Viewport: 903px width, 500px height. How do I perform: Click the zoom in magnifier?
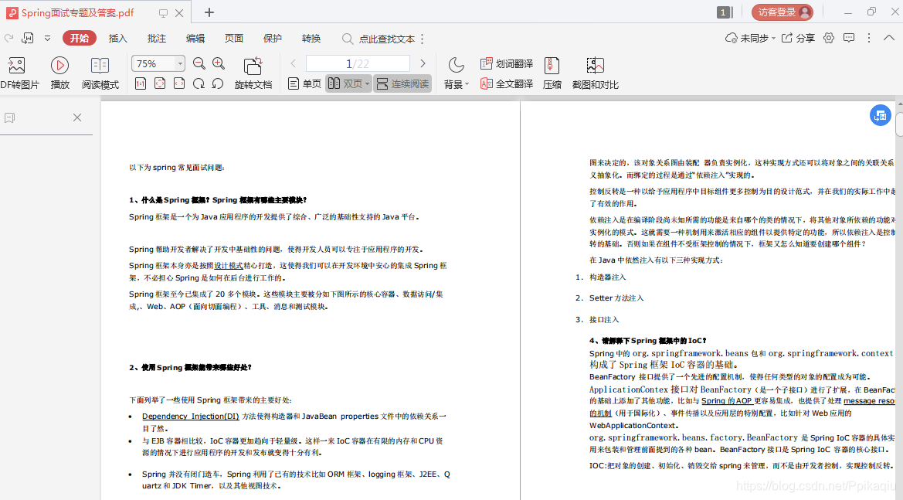[x=219, y=63]
